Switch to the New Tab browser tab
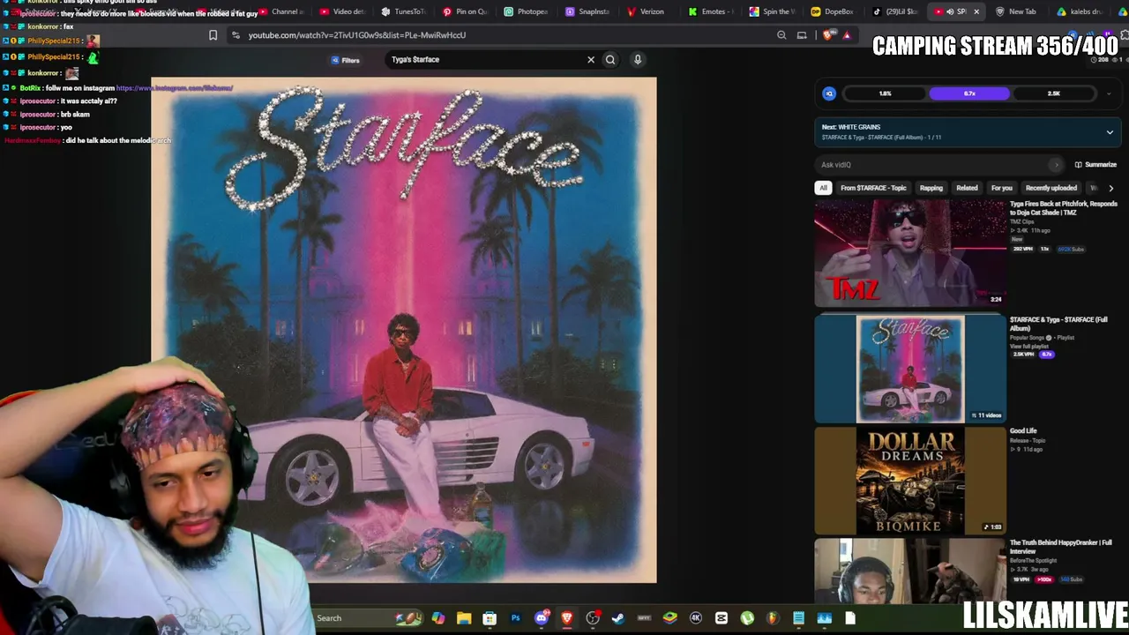This screenshot has width=1129, height=635. coord(1016,11)
